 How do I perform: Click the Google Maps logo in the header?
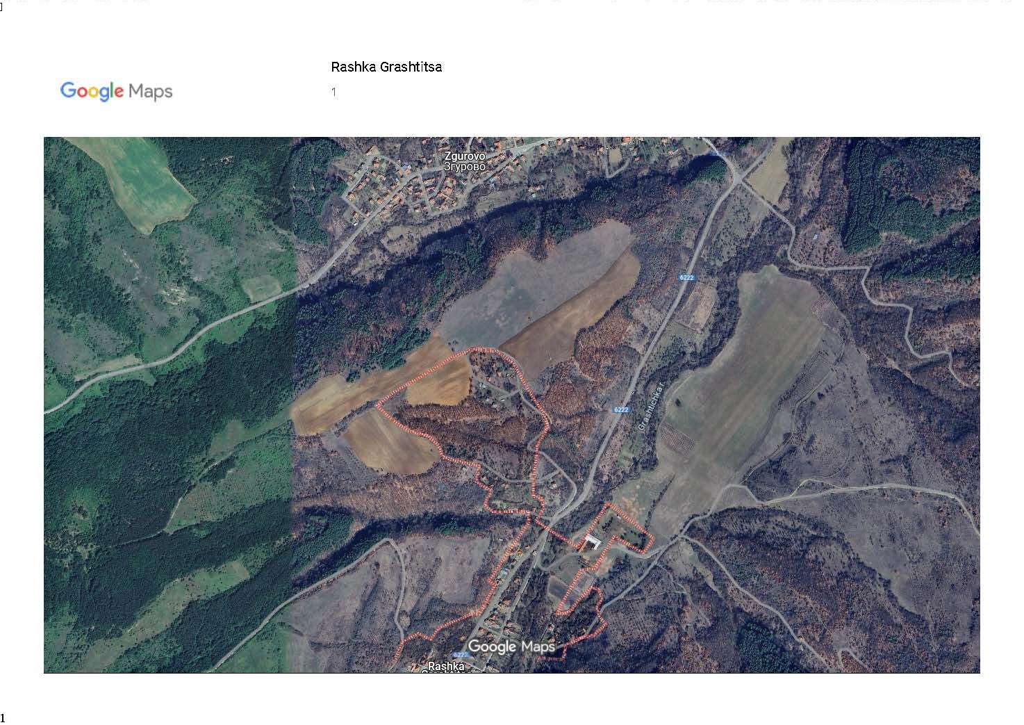116,91
